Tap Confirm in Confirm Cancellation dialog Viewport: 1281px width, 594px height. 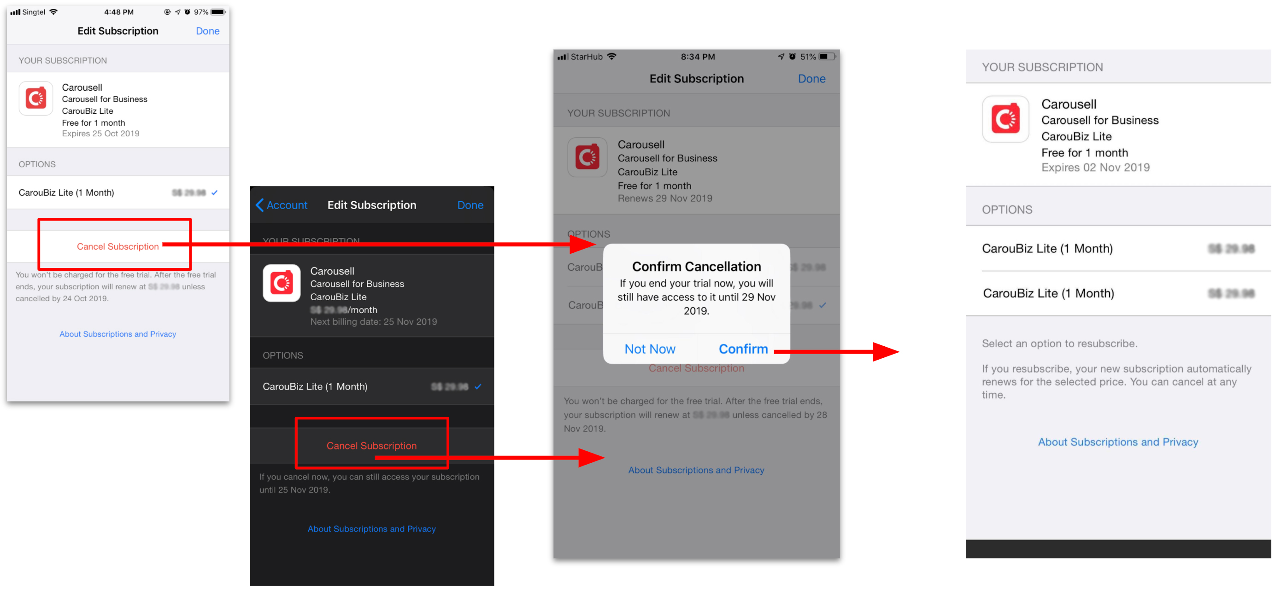[x=743, y=349]
